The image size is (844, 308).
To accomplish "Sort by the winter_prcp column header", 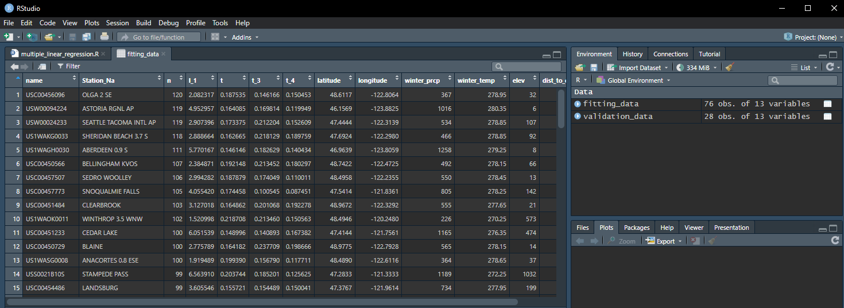I will coord(428,80).
